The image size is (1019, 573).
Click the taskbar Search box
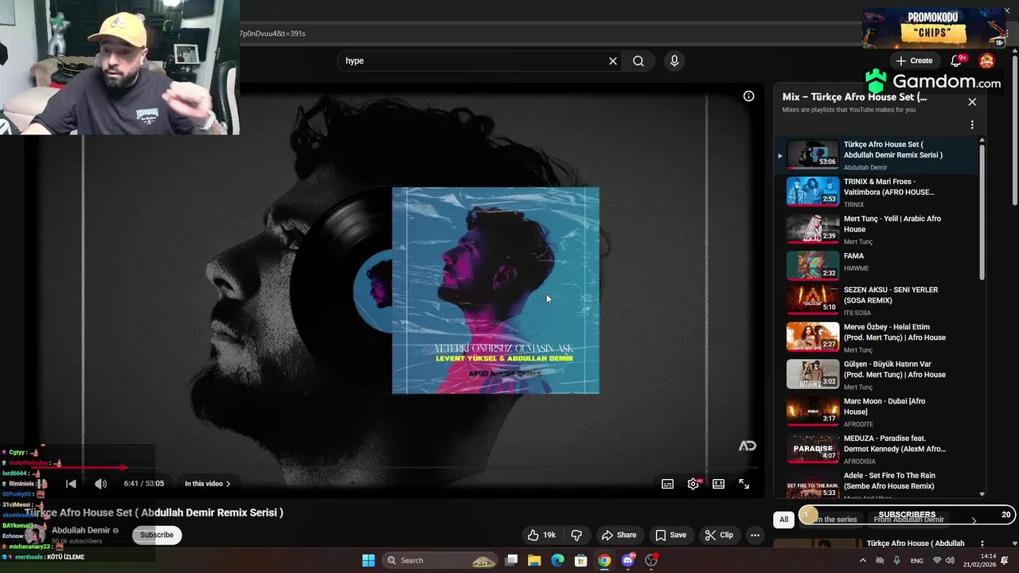coord(440,560)
